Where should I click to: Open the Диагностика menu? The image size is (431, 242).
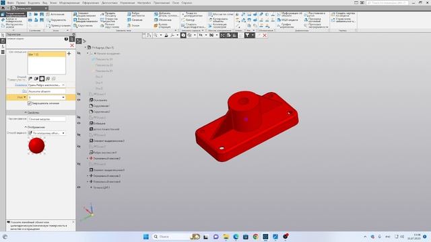click(x=110, y=3)
